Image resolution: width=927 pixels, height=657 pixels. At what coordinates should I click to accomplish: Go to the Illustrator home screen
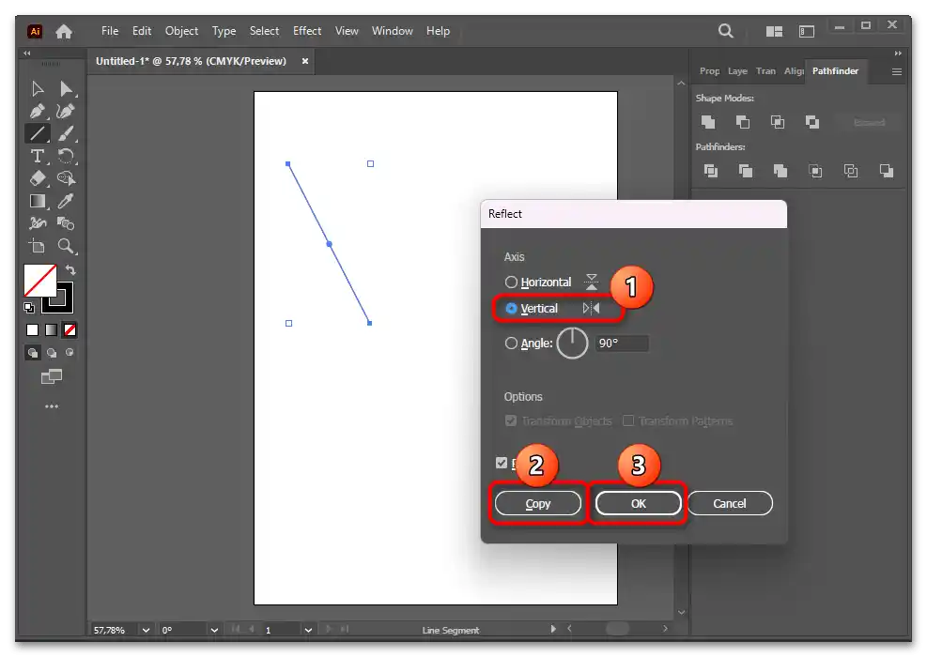(x=64, y=31)
